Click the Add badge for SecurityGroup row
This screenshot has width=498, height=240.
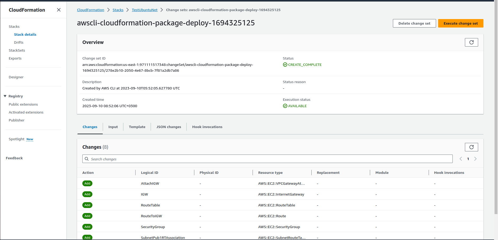(87, 227)
